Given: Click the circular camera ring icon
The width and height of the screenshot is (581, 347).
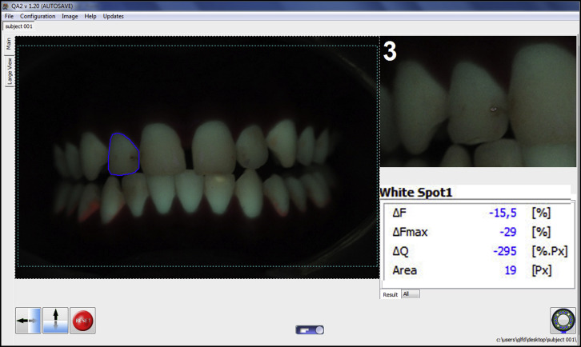Looking at the screenshot, I should click(x=563, y=320).
